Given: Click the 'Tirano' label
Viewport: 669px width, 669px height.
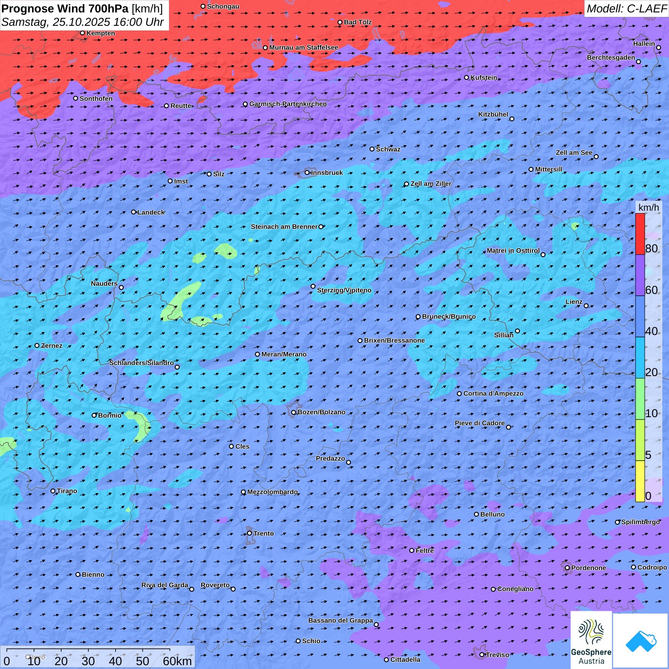Looking at the screenshot, I should [x=67, y=491].
